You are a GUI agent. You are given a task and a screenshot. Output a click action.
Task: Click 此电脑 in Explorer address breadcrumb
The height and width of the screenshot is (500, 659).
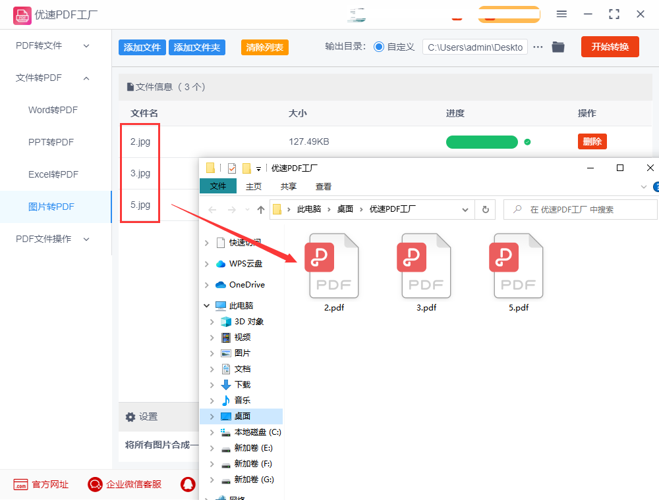point(309,209)
